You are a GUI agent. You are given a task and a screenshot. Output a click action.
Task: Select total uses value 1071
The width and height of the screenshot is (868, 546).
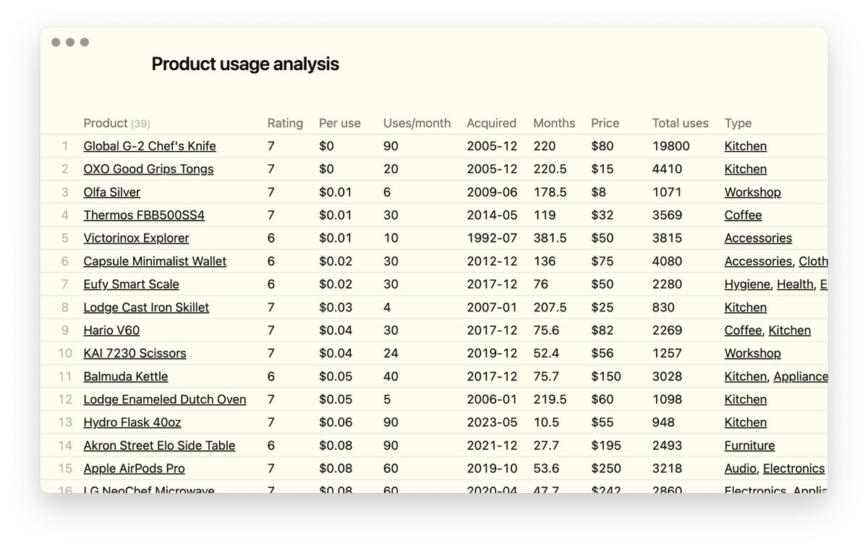tap(667, 192)
